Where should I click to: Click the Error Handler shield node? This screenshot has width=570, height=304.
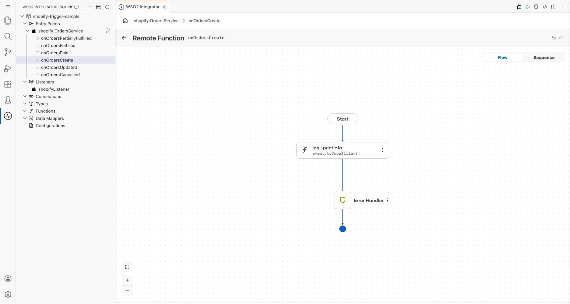pyautogui.click(x=343, y=200)
